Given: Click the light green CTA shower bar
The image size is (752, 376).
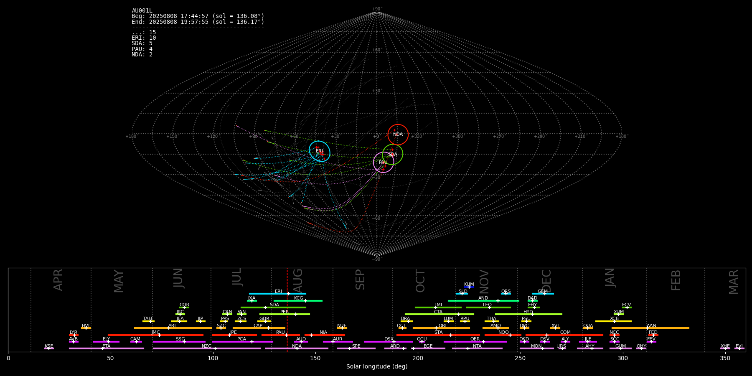Looking at the screenshot, I should [x=440, y=314].
